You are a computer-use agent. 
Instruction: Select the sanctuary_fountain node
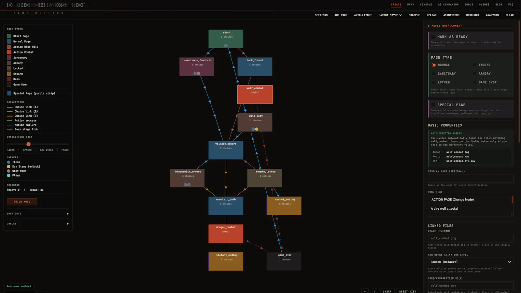click(197, 67)
